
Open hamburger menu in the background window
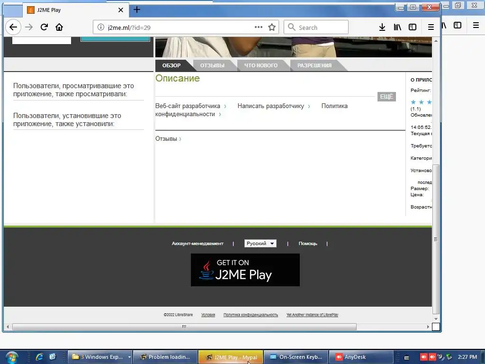tap(476, 26)
